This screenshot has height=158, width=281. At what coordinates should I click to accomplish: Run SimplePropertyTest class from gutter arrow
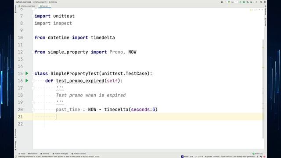pos(27,73)
